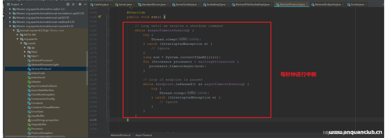
Task: Select LocalStrings.properties file in tree
Action: 45,120
